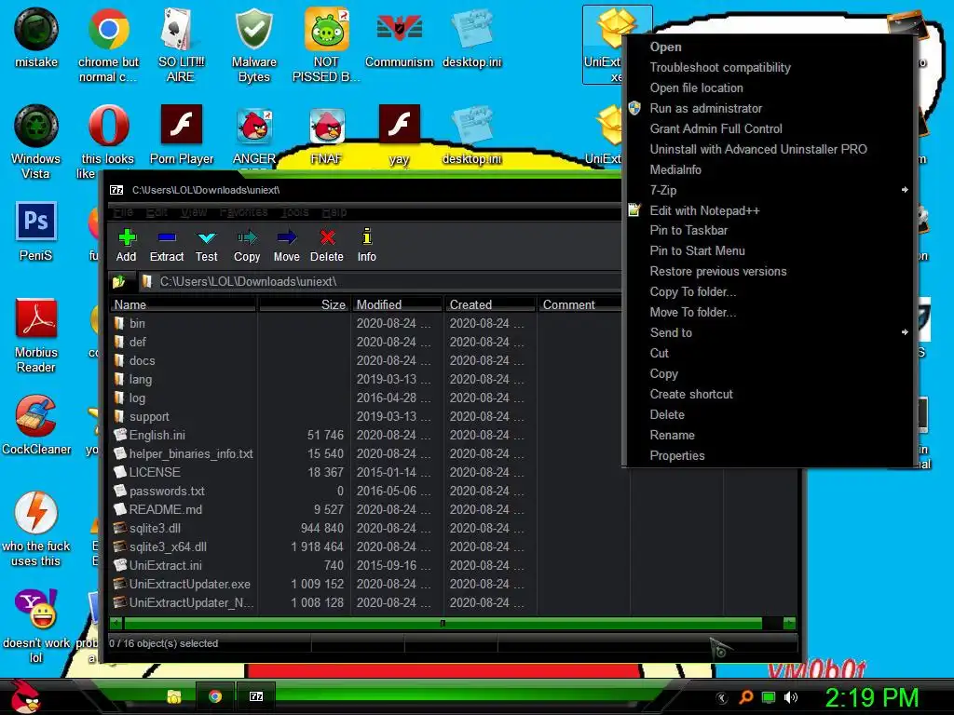This screenshot has height=715, width=954.
Task: Open Chrome from the taskbar
Action: (215, 696)
